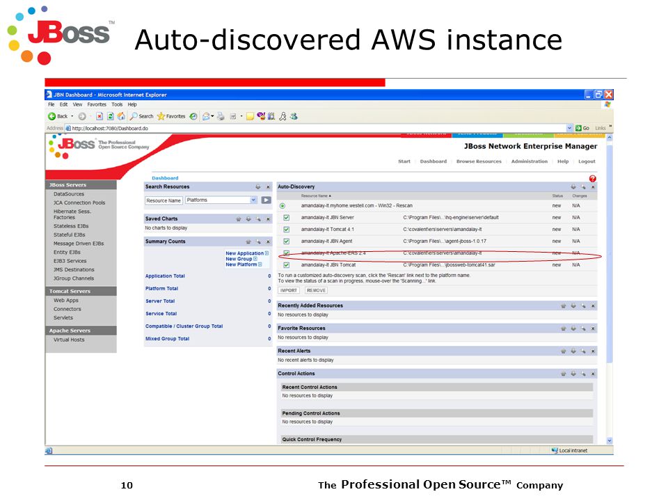Image resolution: width=668 pixels, height=501 pixels.
Task: Open the File menu
Action: pyautogui.click(x=51, y=104)
